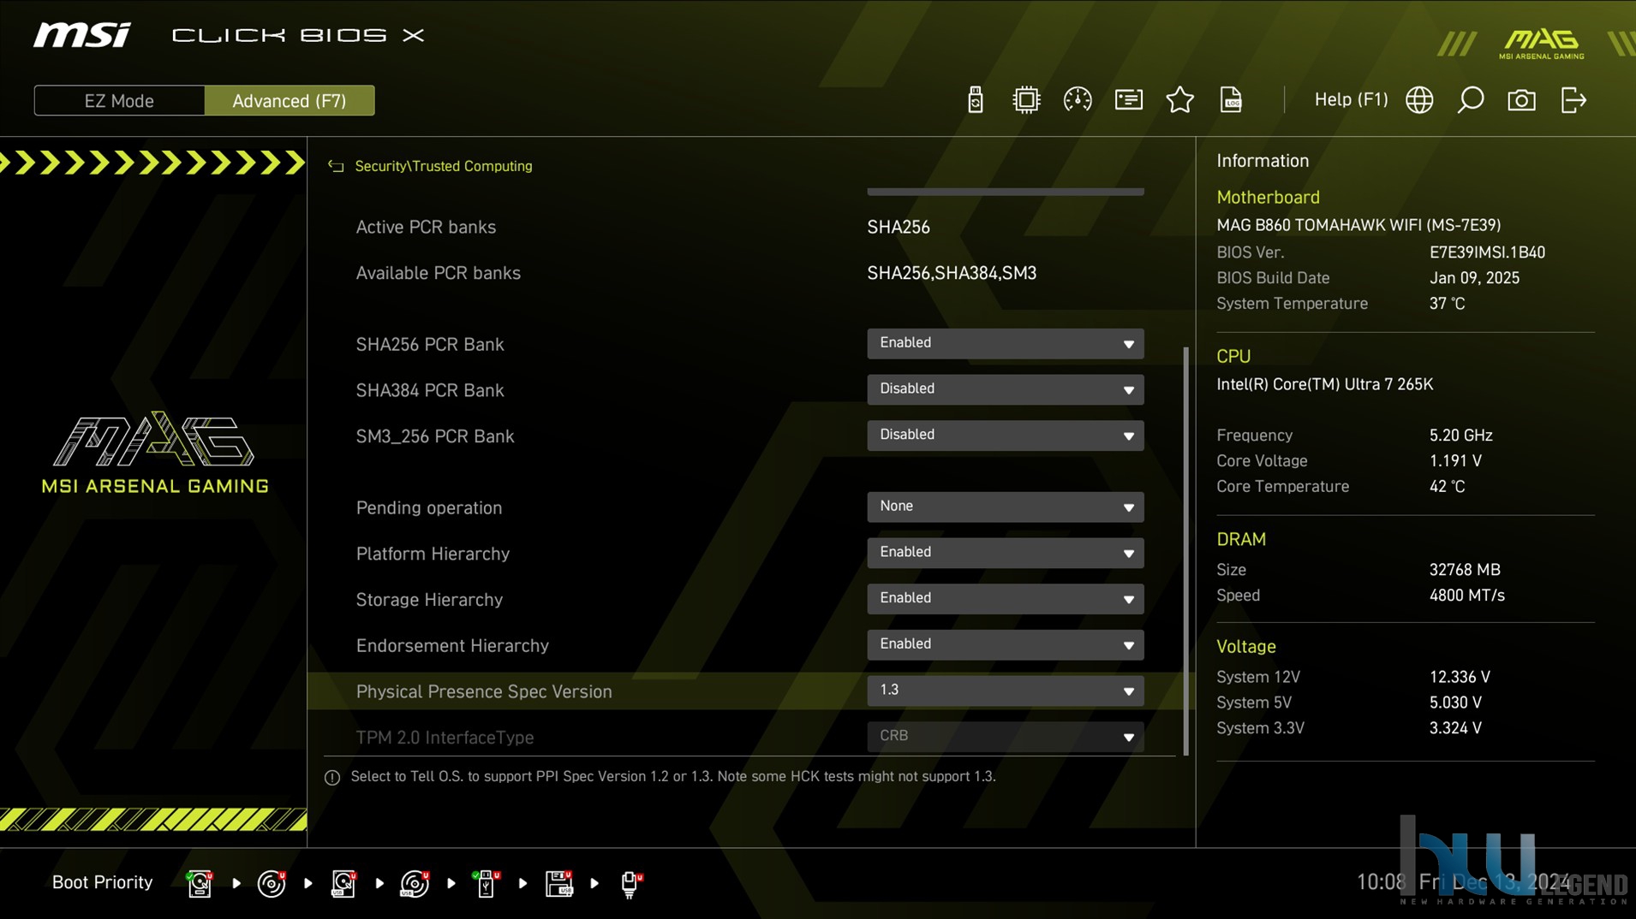Click the Boot Priority label
Image resolution: width=1636 pixels, height=919 pixels.
pyautogui.click(x=102, y=882)
